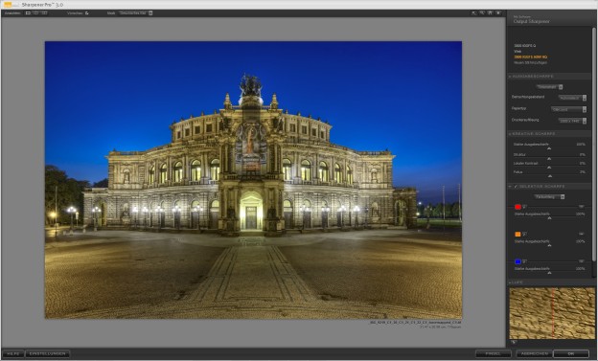Viewport: 598px width, 361px height.
Task: Open Einstellungen settings button
Action: click(48, 353)
